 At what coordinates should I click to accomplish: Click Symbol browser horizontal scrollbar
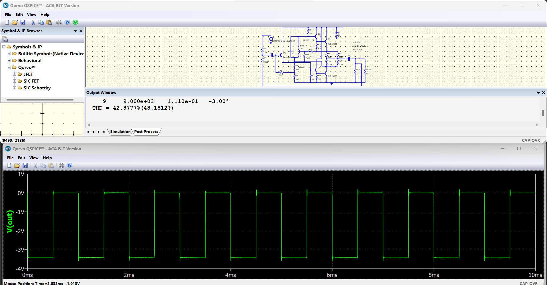40,100
